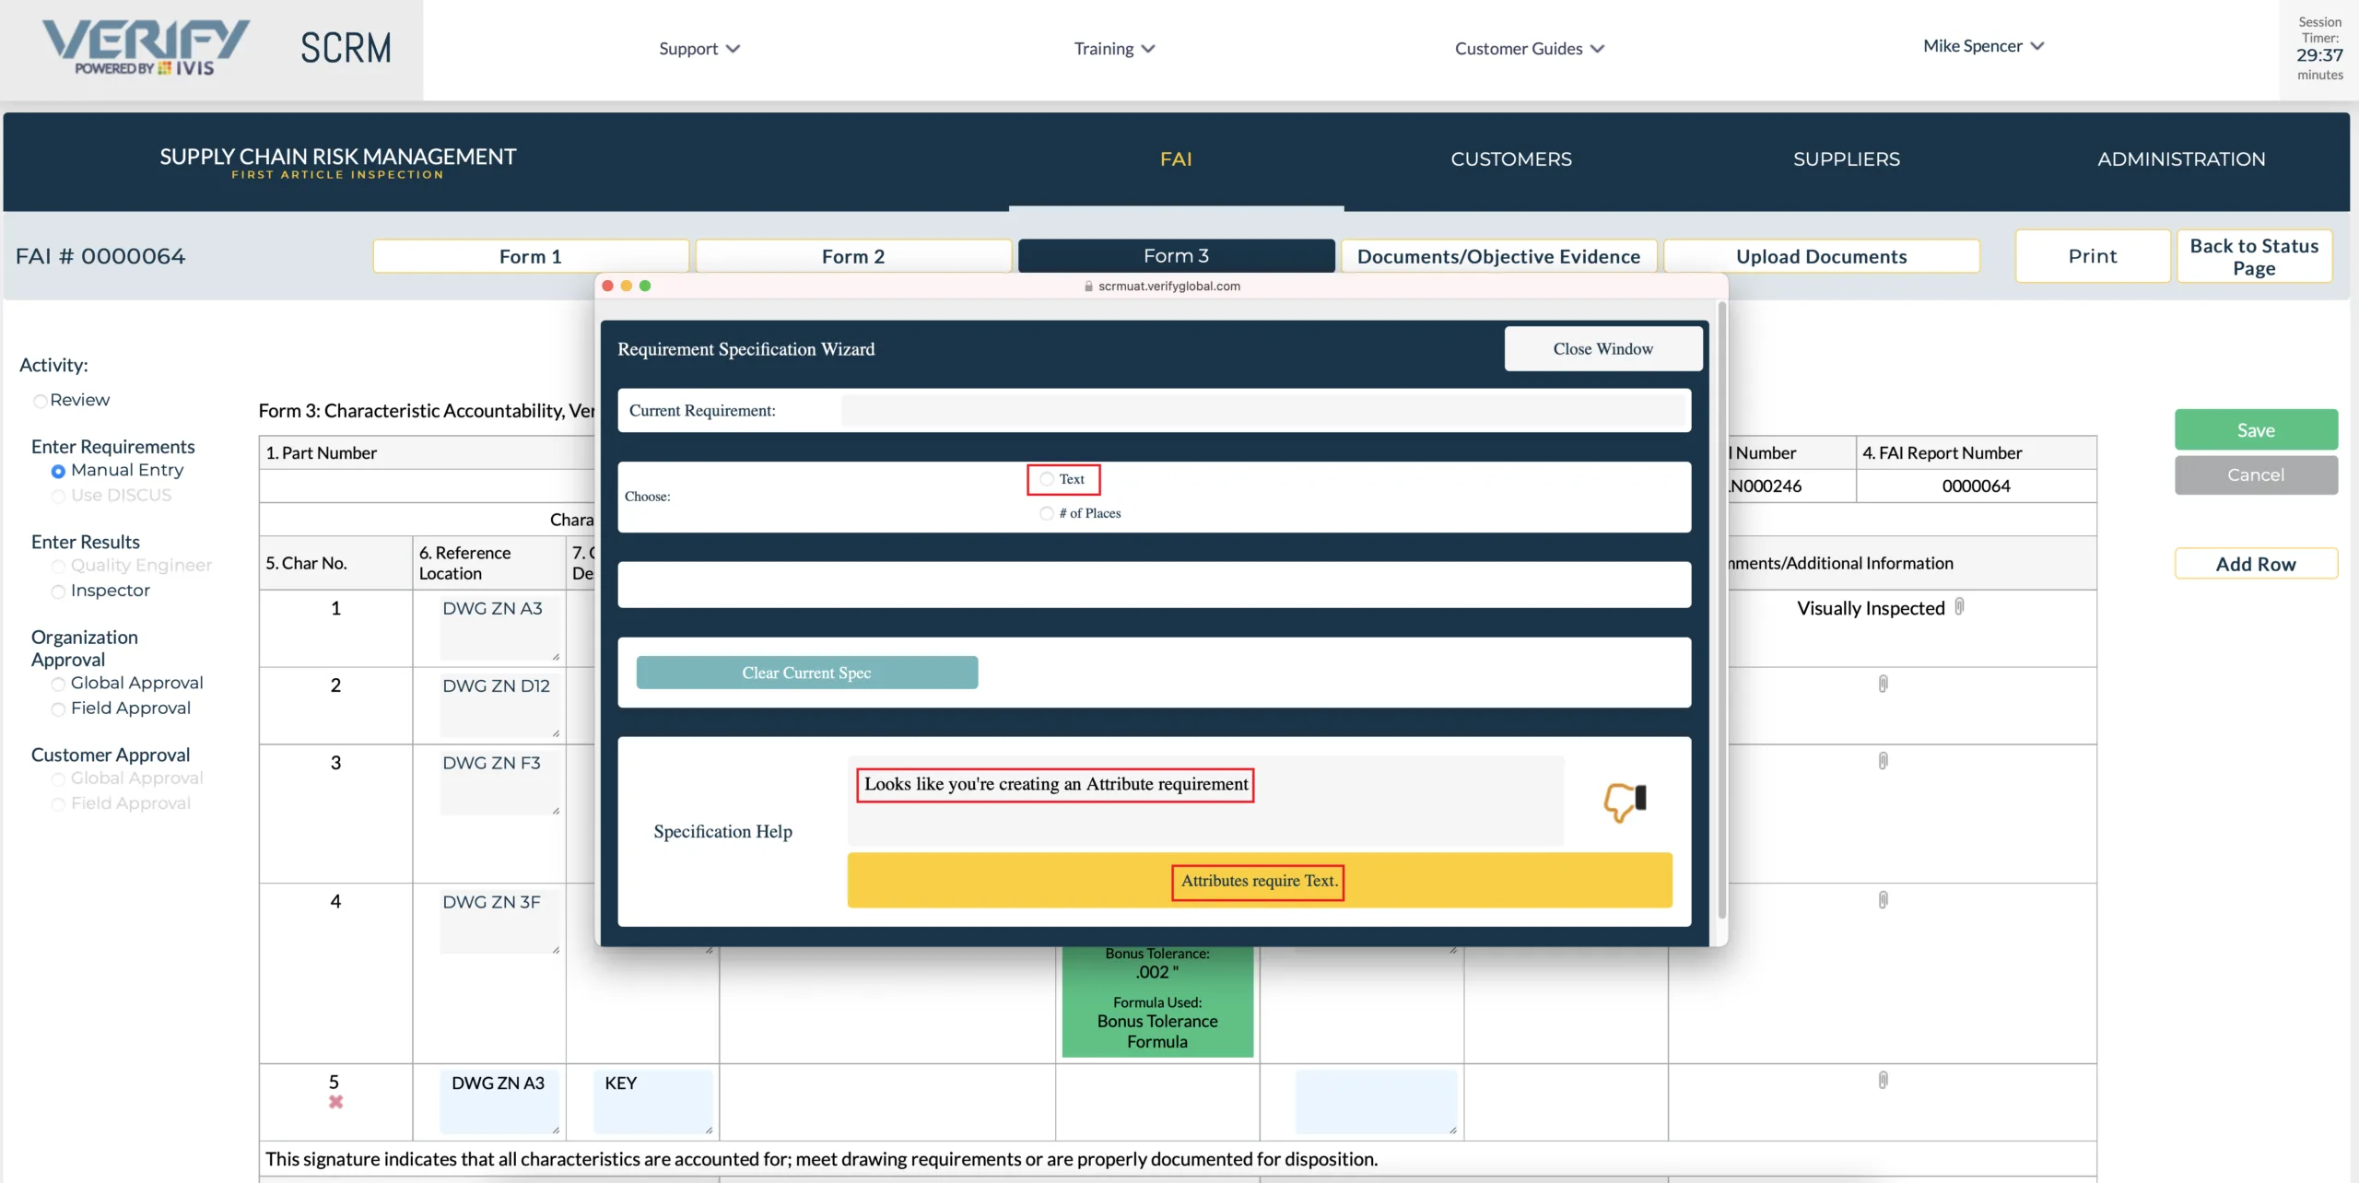Open the Customer Guides dropdown menu
Image resolution: width=2359 pixels, height=1183 pixels.
click(1530, 49)
